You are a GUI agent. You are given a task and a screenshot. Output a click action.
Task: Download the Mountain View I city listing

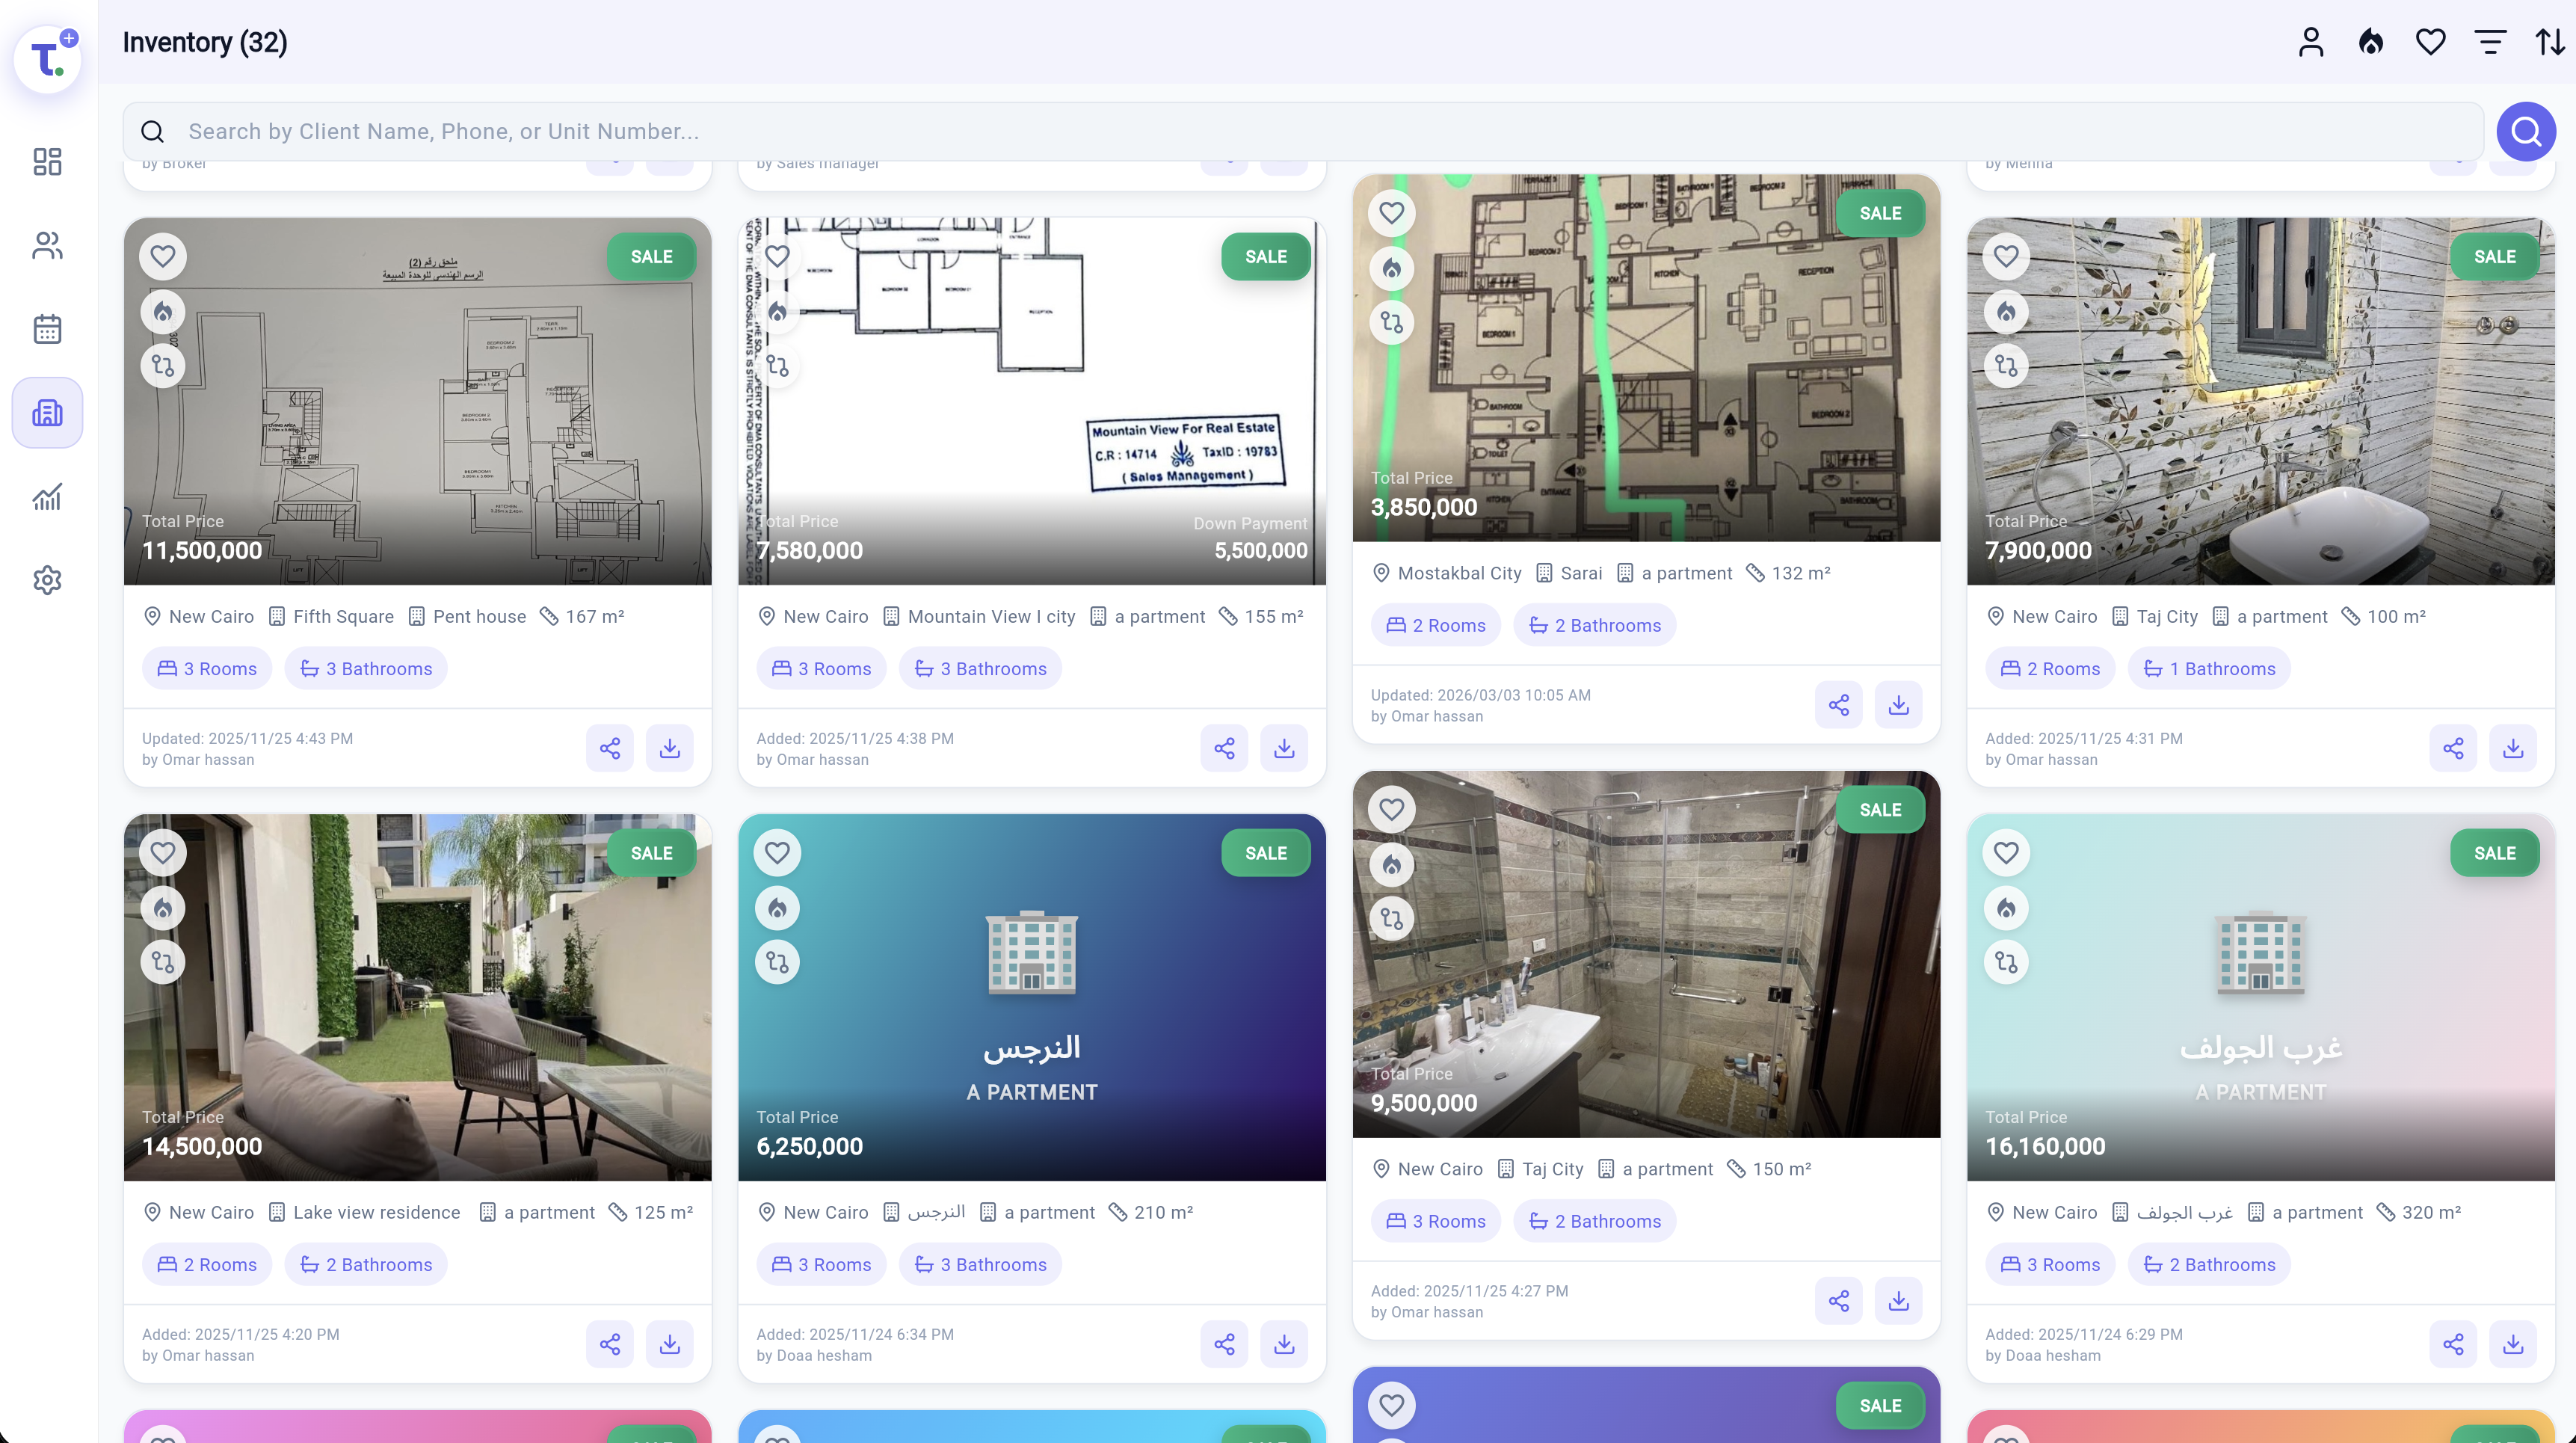pos(1284,748)
